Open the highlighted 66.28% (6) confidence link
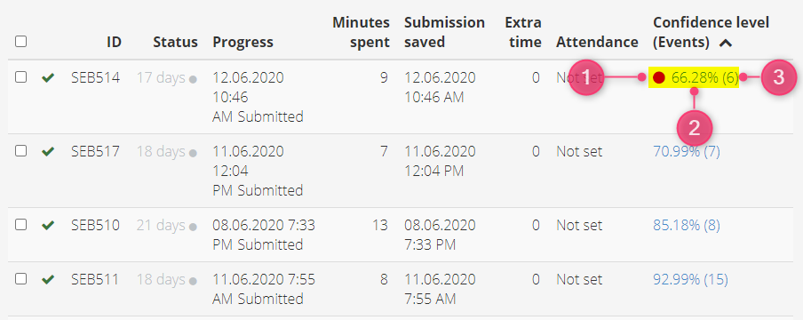 coord(704,78)
